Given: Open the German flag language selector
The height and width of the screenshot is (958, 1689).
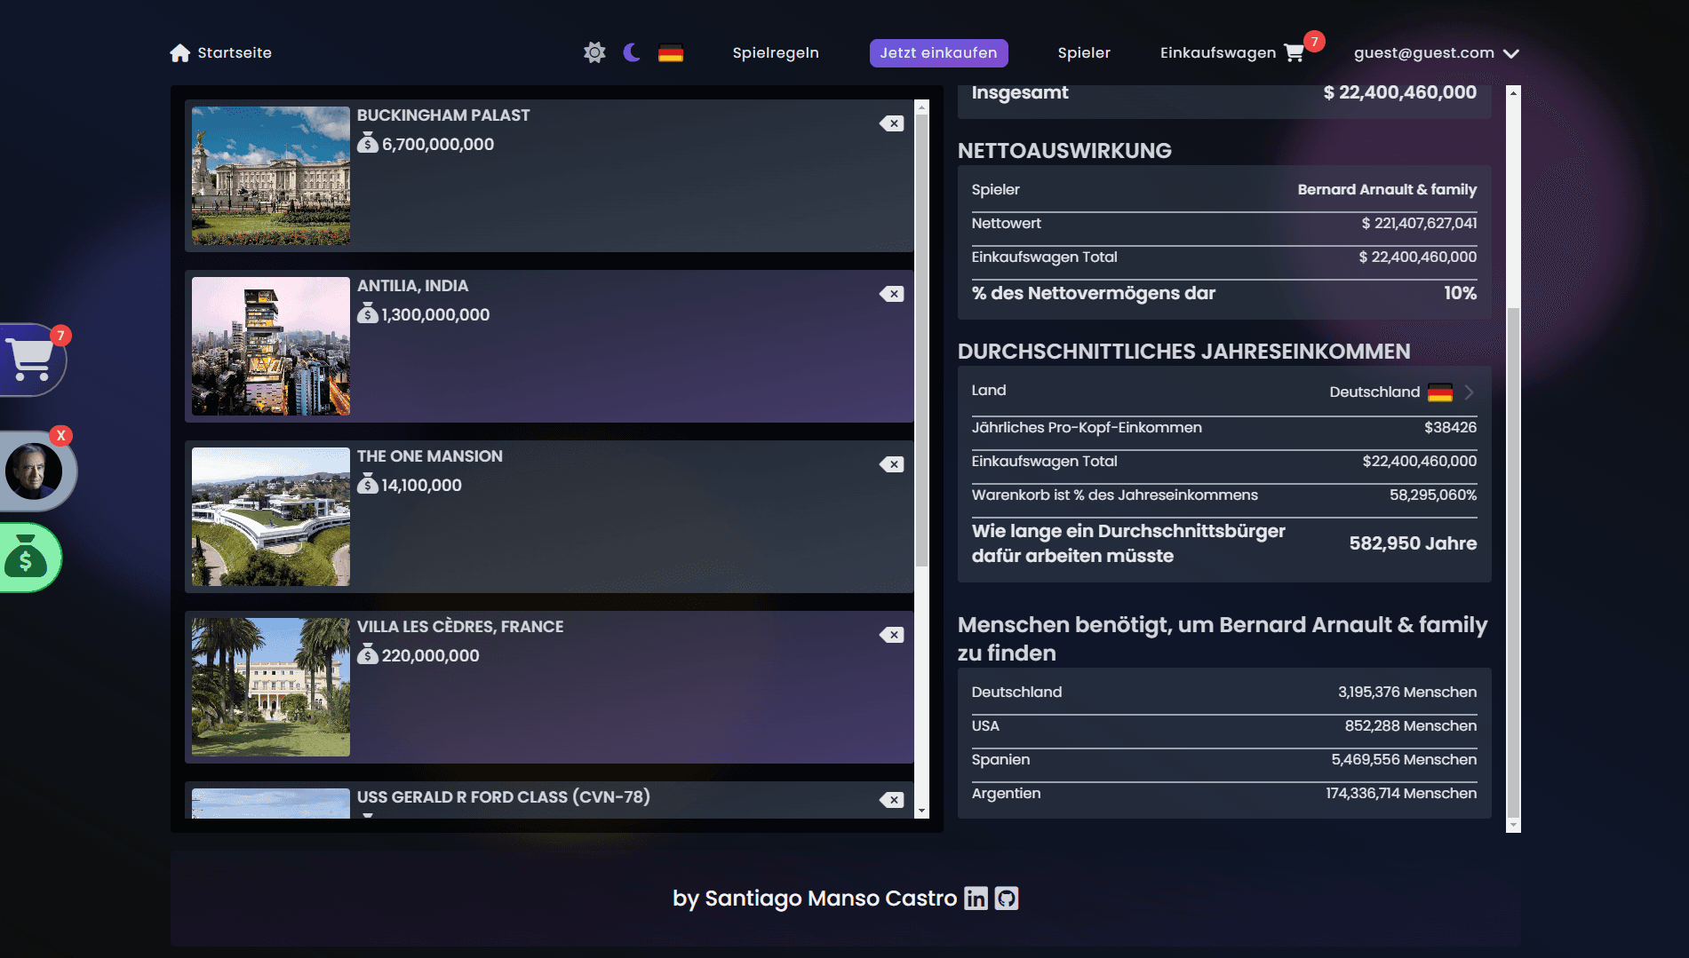Looking at the screenshot, I should (671, 53).
